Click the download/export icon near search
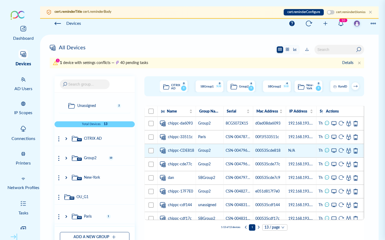The height and width of the screenshot is (240, 385). (x=307, y=50)
